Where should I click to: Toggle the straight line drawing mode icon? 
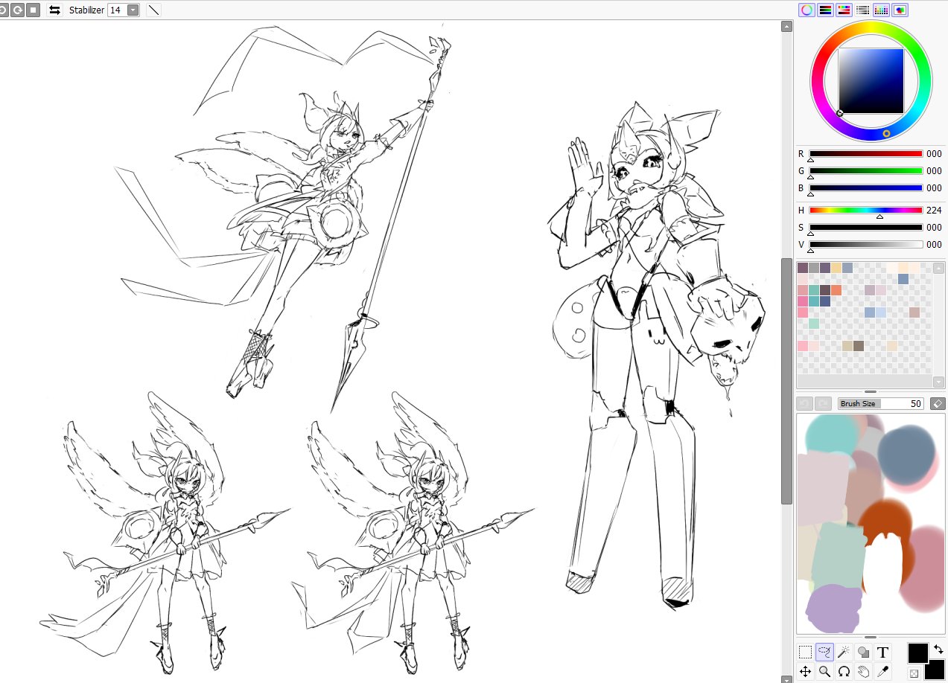[x=153, y=10]
